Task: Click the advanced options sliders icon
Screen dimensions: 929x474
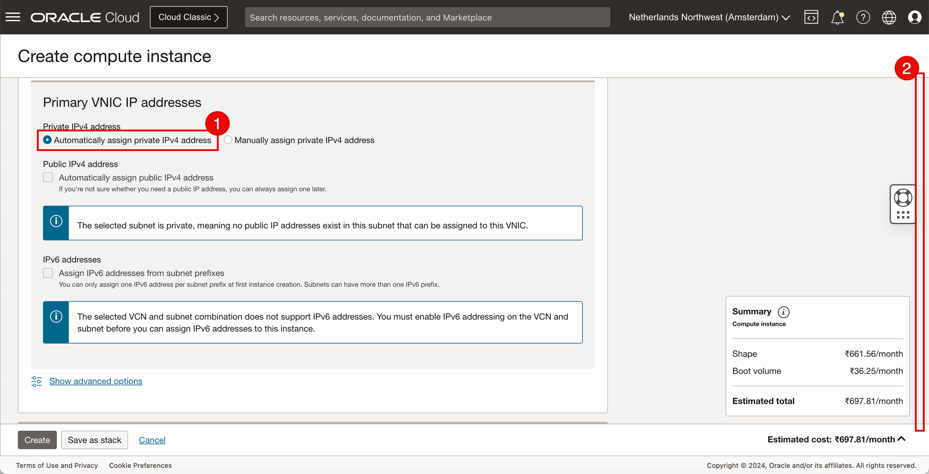Action: pyautogui.click(x=37, y=381)
